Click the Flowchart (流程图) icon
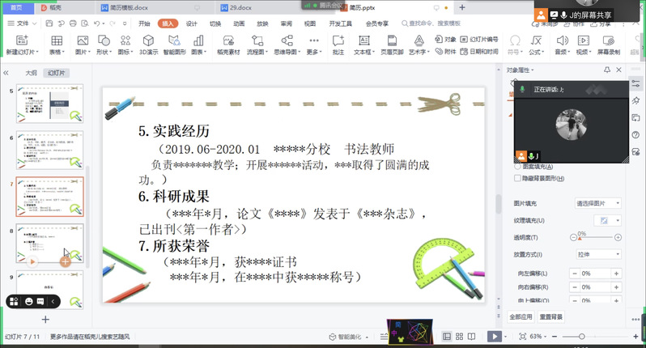This screenshot has height=348, width=646. click(257, 40)
